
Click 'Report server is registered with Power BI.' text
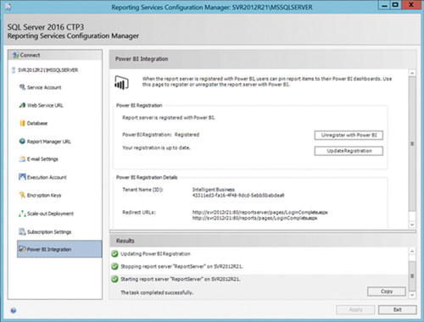coord(169,118)
